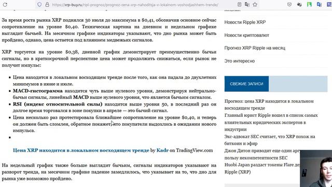This screenshot has height=187, width=332.
Task: Click bullet Цена находится в локальном восходящем
Action: click(115, 81)
